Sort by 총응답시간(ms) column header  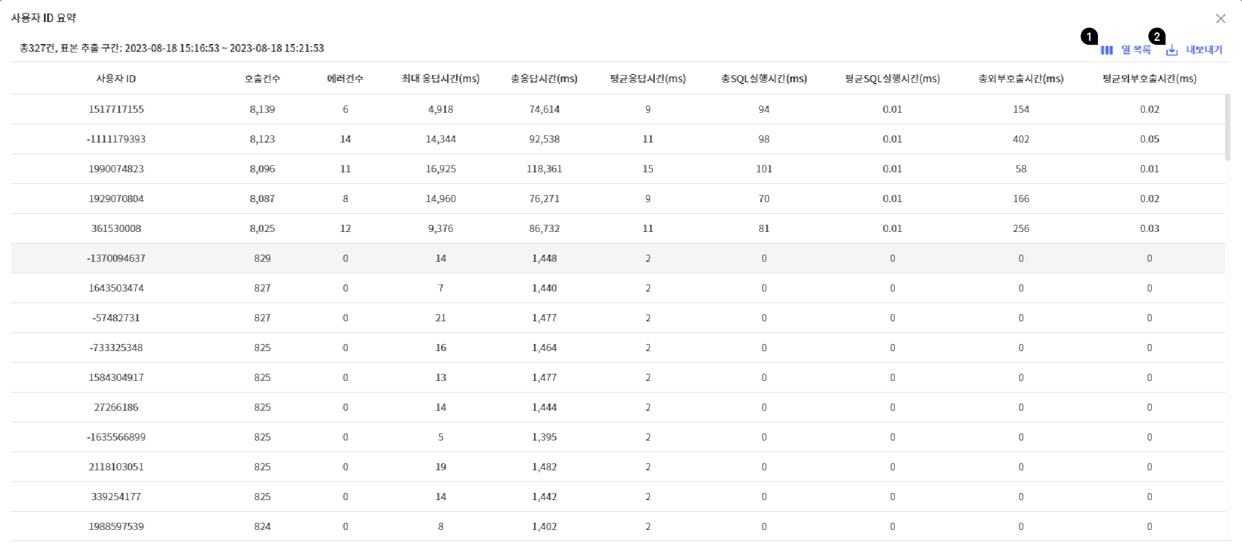point(544,78)
